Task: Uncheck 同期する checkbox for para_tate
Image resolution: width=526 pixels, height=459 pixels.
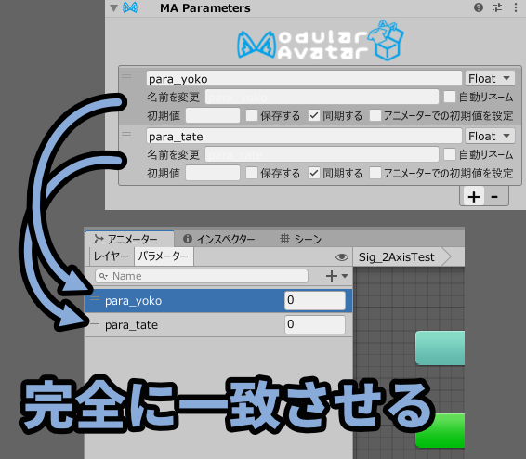Action: [314, 174]
